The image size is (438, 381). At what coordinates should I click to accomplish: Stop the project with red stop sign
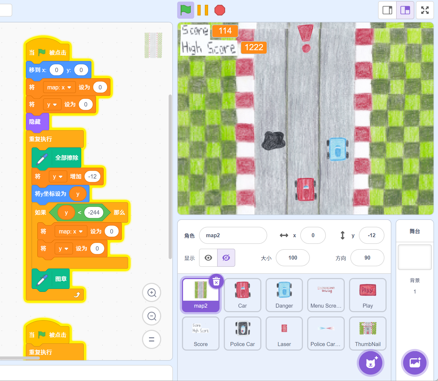point(220,10)
